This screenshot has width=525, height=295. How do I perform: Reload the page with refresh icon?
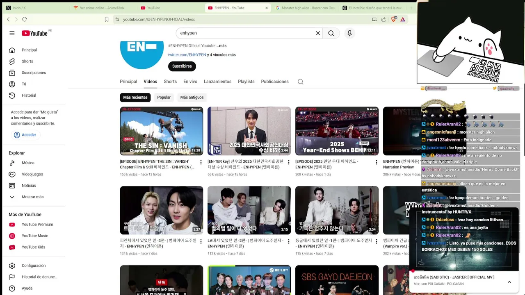(x=25, y=19)
